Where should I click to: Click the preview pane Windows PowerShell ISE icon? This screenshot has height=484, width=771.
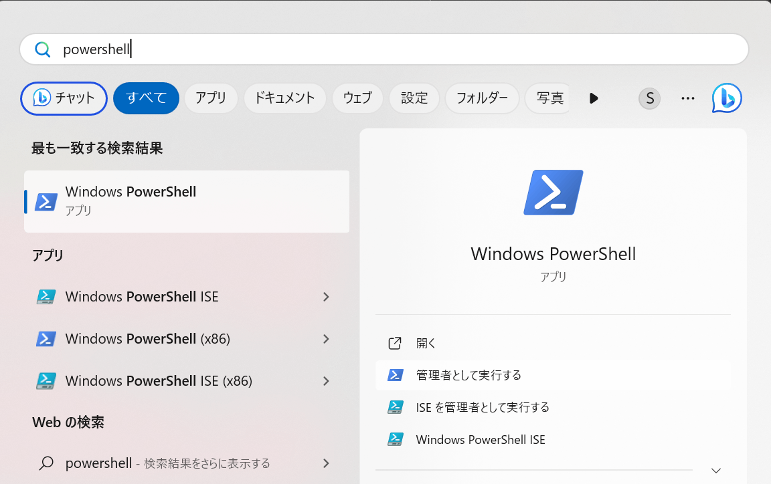click(396, 440)
